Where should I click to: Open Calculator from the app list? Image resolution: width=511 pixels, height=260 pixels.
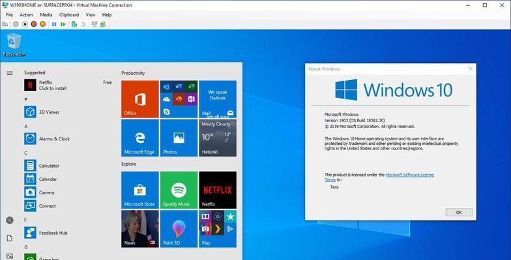68,166
